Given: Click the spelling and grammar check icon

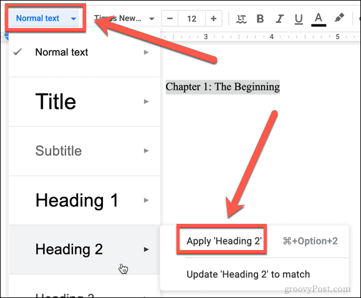Looking at the screenshot, I should click(x=241, y=19).
